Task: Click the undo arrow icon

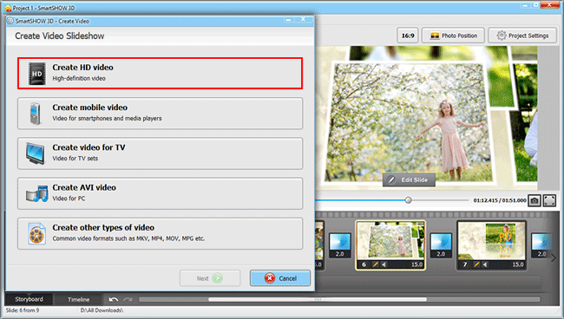Action: coord(114,299)
